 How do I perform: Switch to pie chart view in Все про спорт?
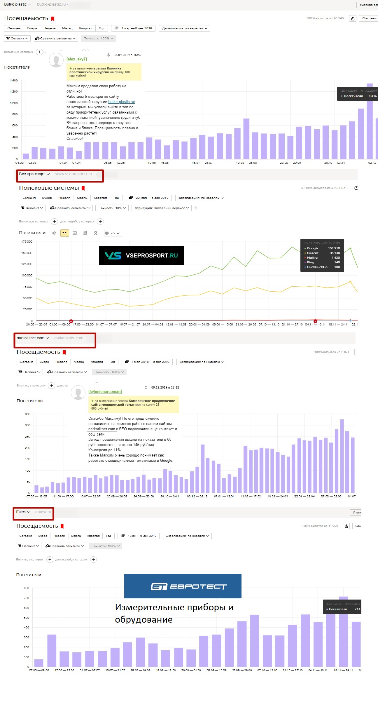[x=54, y=233]
